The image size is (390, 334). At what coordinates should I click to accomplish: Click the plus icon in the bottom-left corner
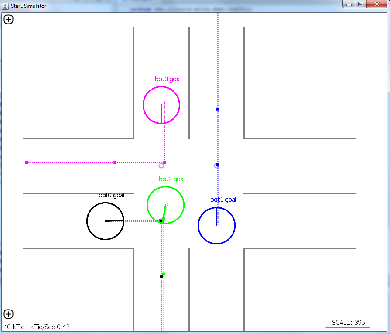coord(8,314)
